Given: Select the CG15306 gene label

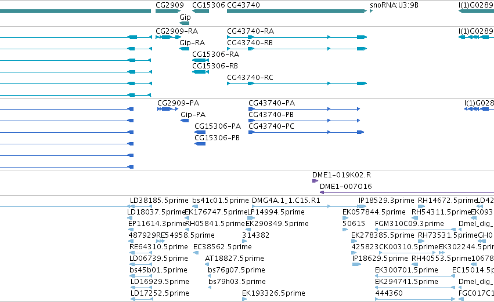Looking at the screenshot, I should (208, 5).
